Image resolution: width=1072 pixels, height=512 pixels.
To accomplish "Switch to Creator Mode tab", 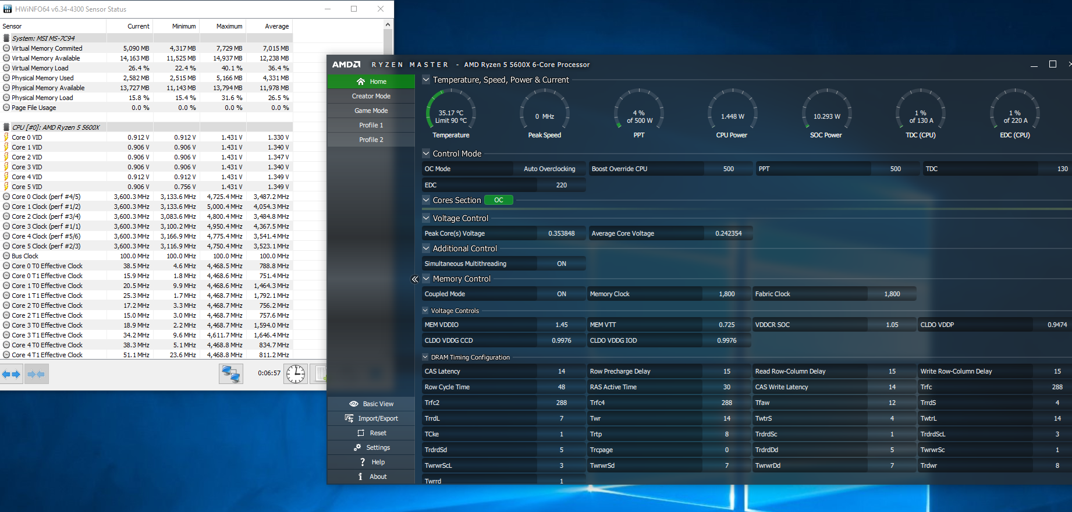I will click(x=371, y=96).
